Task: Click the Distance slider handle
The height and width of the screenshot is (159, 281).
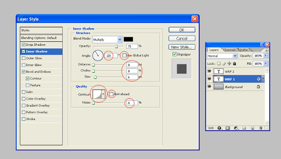Action: (x=94, y=65)
